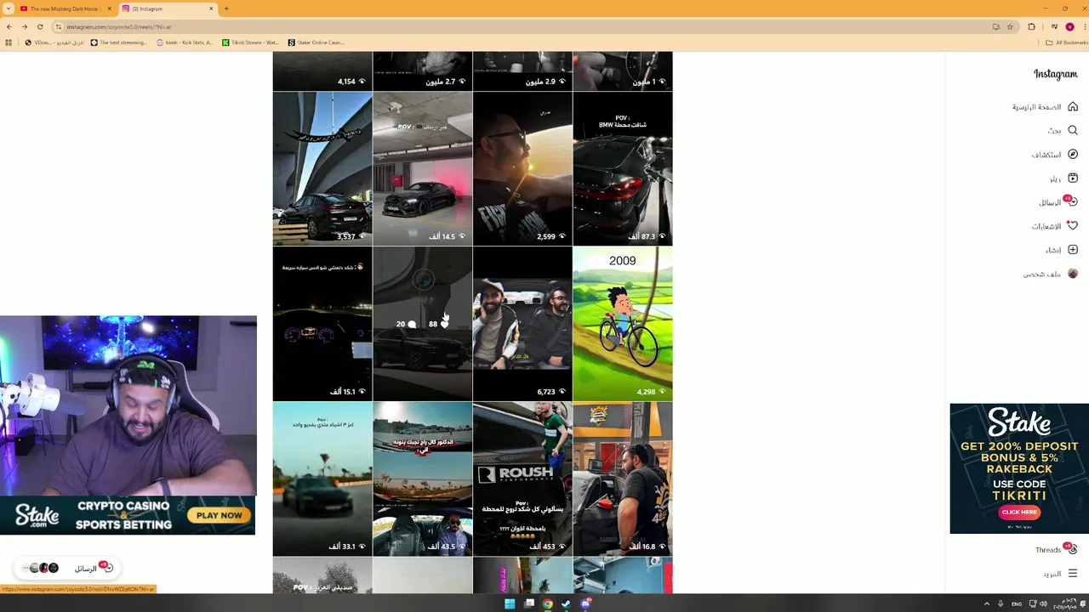
Task: Open 'Tikriti Stream' Kick bookmark
Action: click(x=250, y=42)
